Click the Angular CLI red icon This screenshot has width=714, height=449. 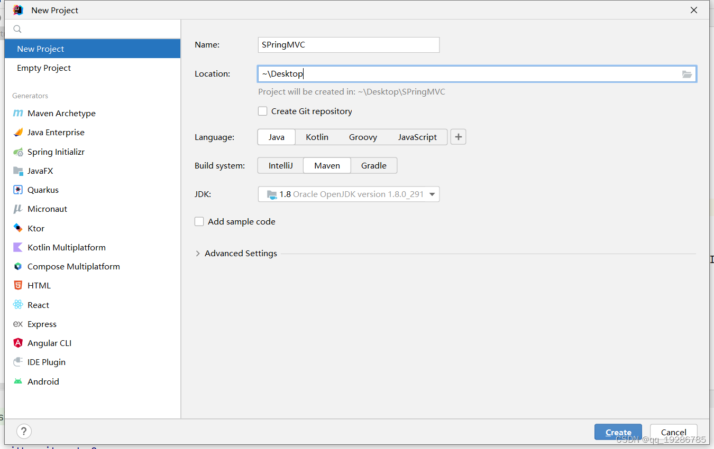[18, 343]
